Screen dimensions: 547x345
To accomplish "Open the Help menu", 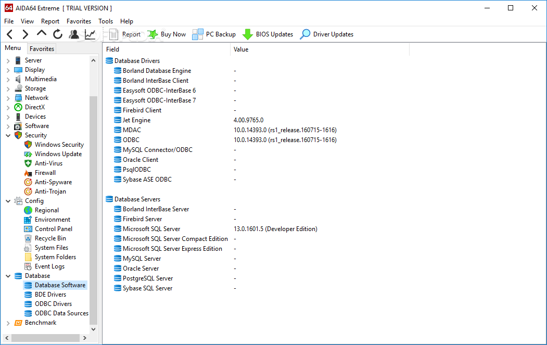I will pos(126,21).
